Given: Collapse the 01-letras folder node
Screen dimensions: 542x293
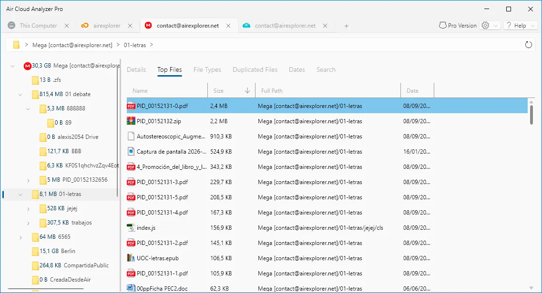Looking at the screenshot, I should [20, 195].
